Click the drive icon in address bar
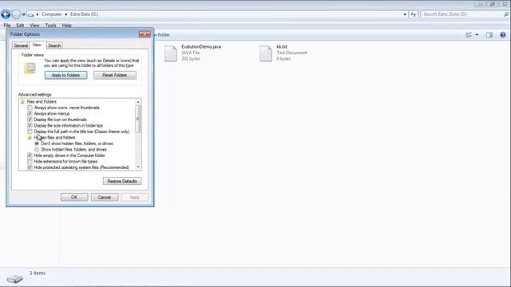 coord(30,14)
